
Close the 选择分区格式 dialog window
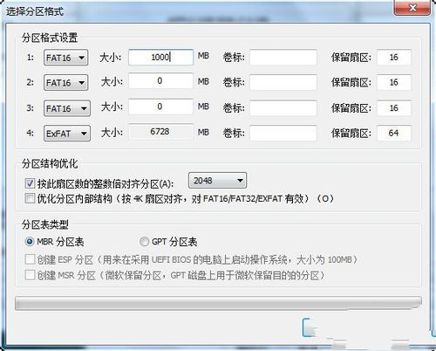tap(412, 8)
